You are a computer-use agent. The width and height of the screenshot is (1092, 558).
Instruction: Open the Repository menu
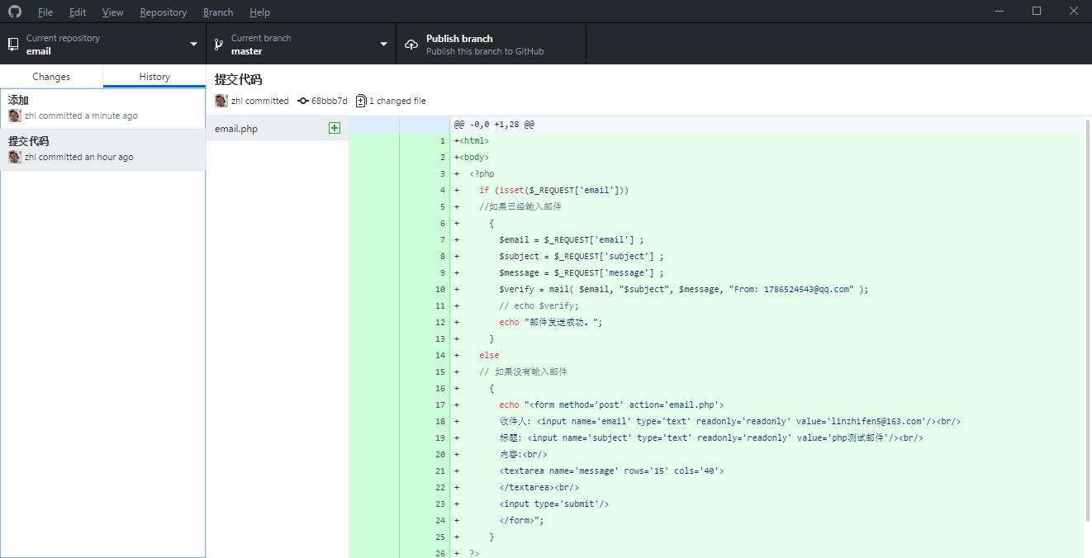coord(163,12)
